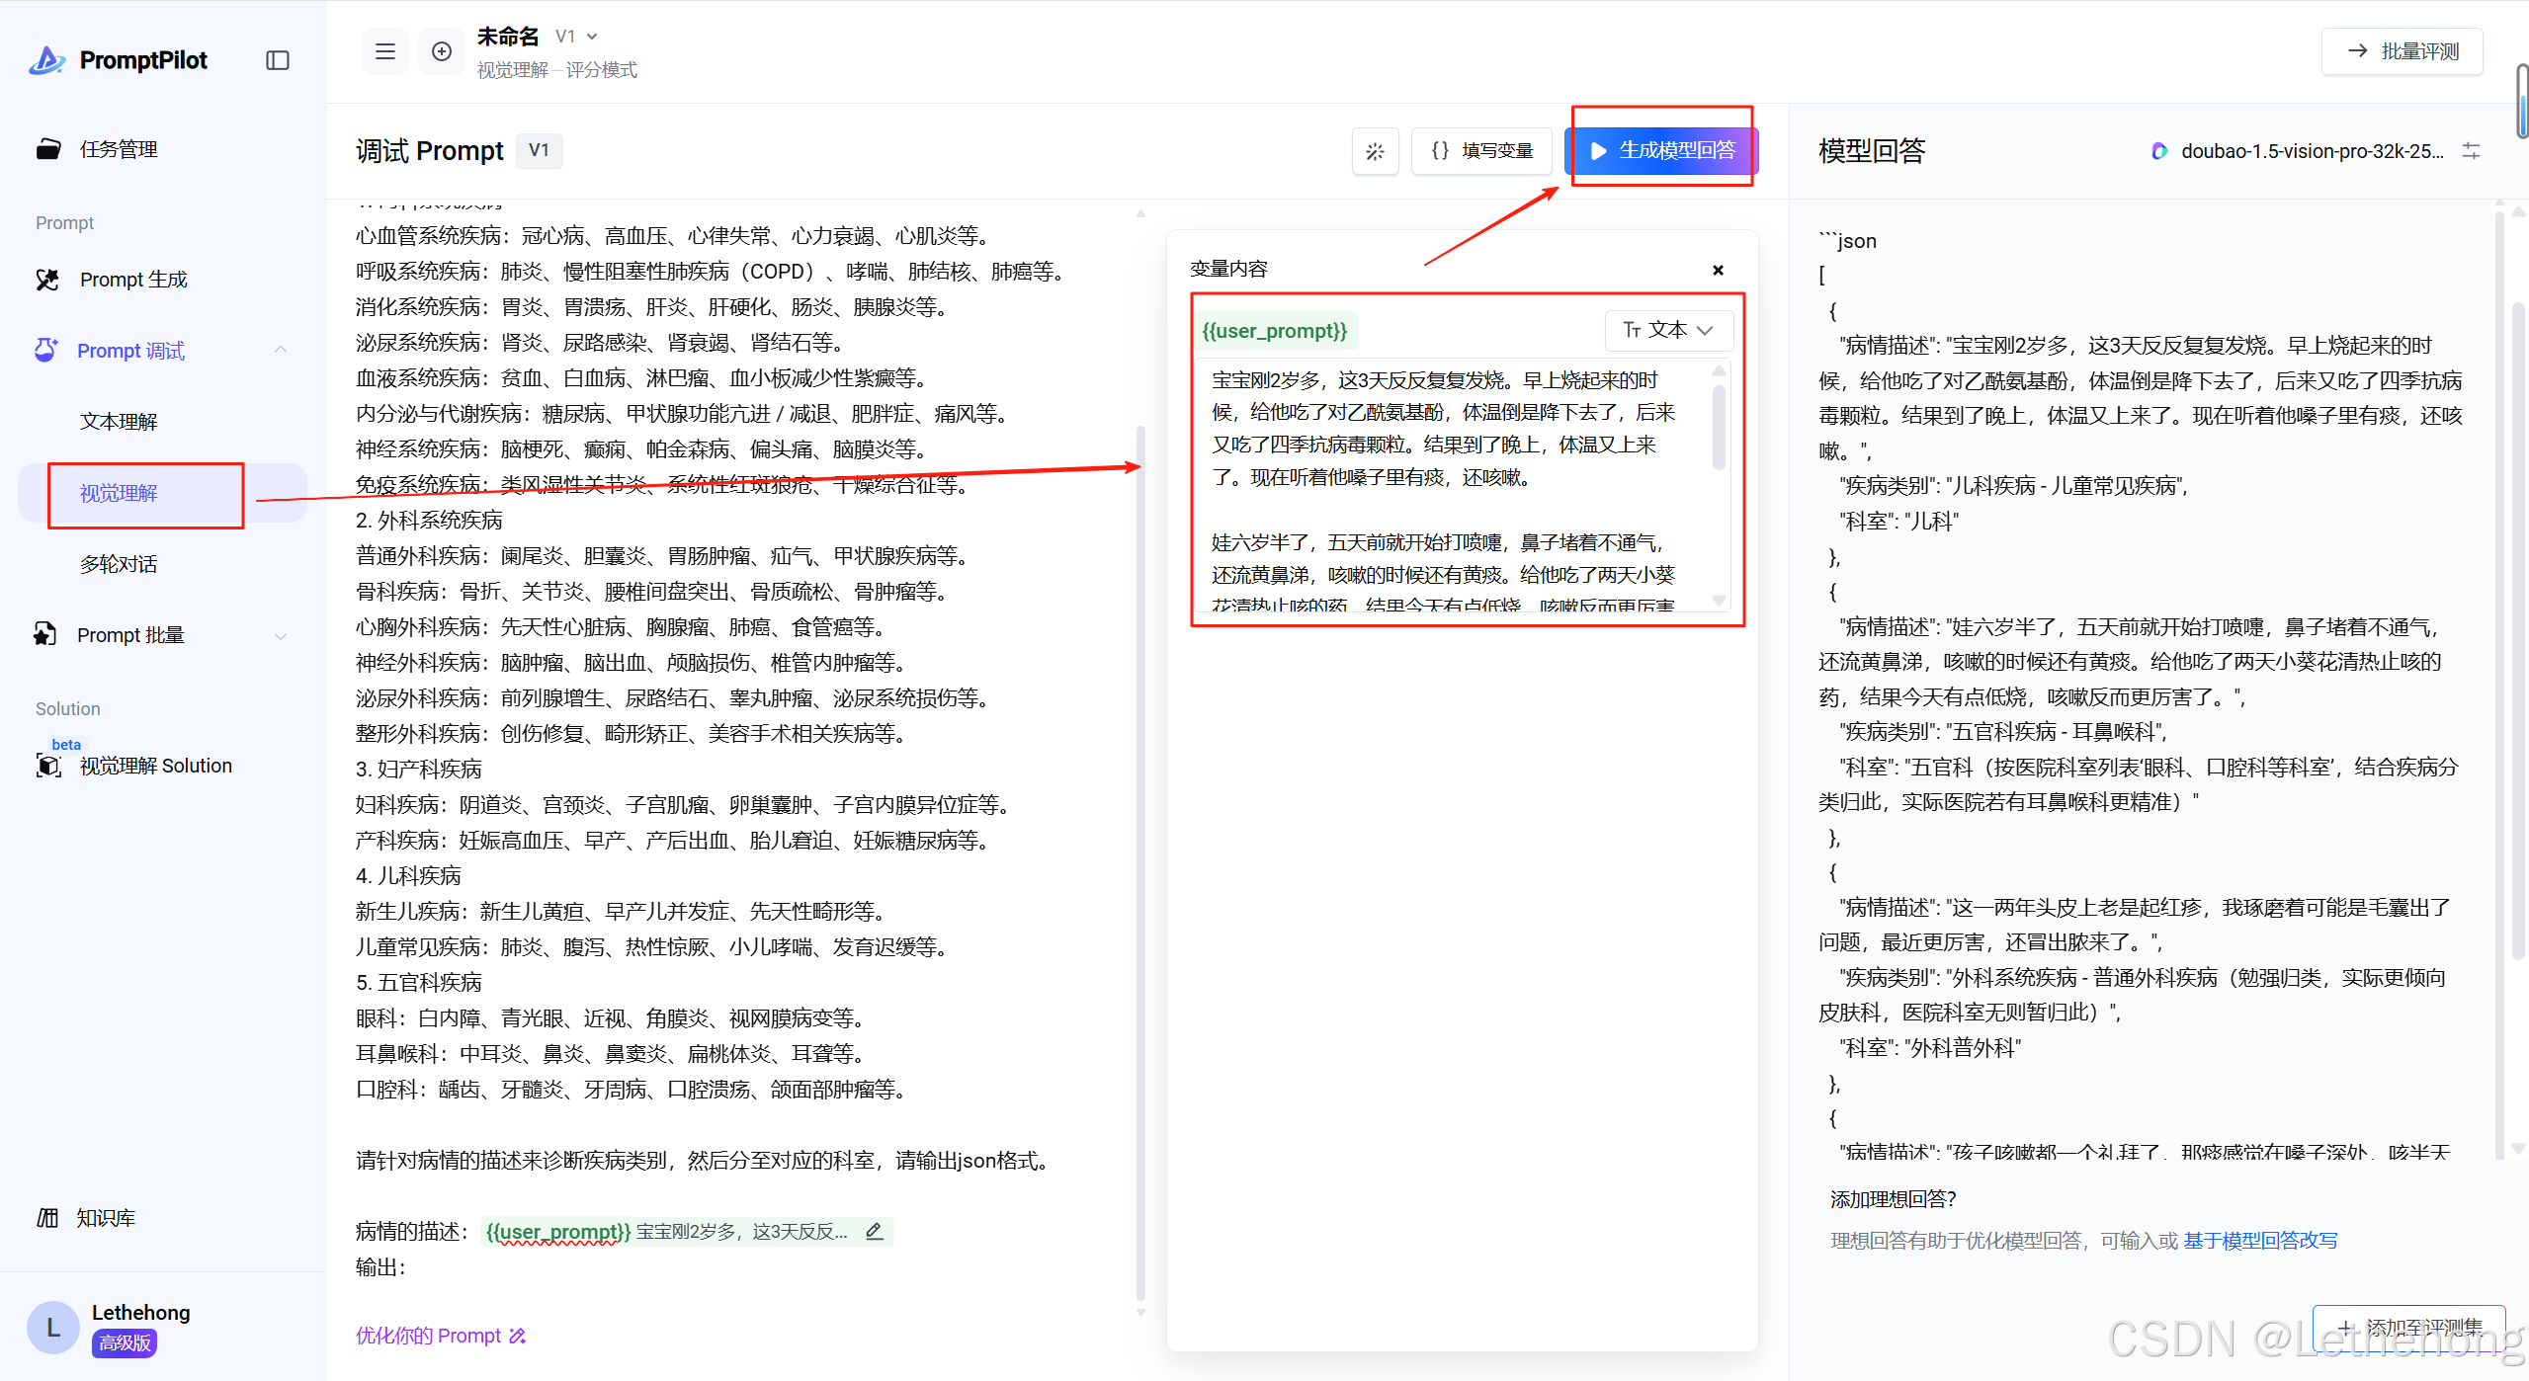Click the V1 badge beside 调试 Prompt
Image resolution: width=2529 pixels, height=1381 pixels.
click(539, 150)
